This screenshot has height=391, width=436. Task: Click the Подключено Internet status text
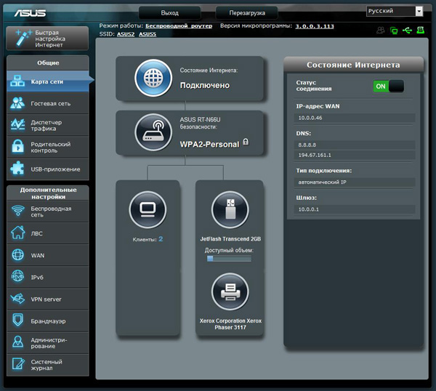point(205,85)
